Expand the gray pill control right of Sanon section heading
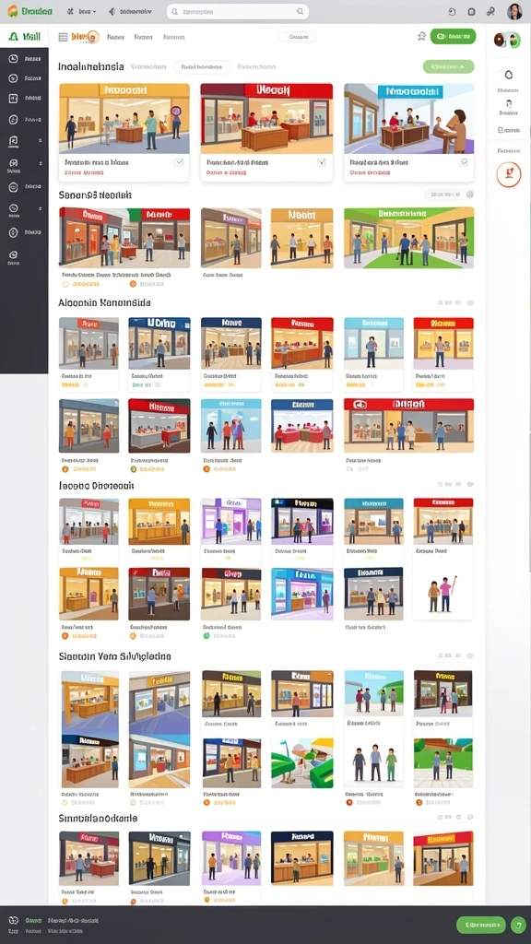Screen dimensions: 531x944 (x=443, y=195)
